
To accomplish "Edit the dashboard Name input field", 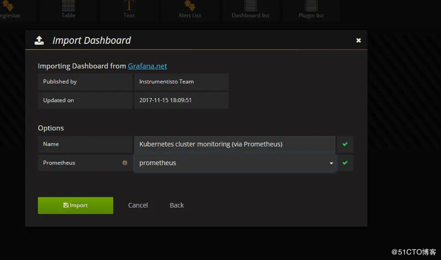I will (x=235, y=144).
